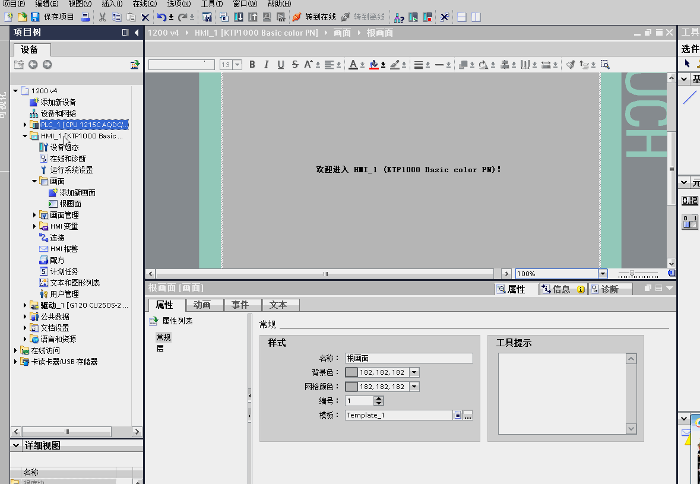This screenshot has height=484, width=700.
Task: Open the 项目(P) menu
Action: click(x=14, y=4)
